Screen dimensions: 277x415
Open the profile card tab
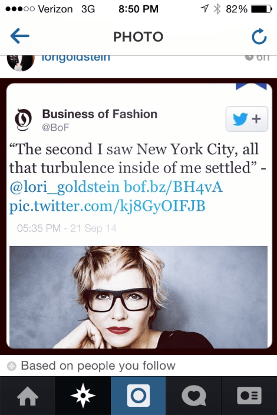[x=249, y=396]
